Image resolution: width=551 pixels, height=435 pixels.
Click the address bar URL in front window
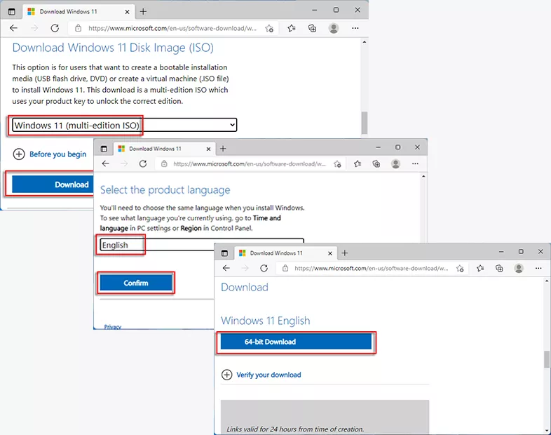click(x=372, y=268)
